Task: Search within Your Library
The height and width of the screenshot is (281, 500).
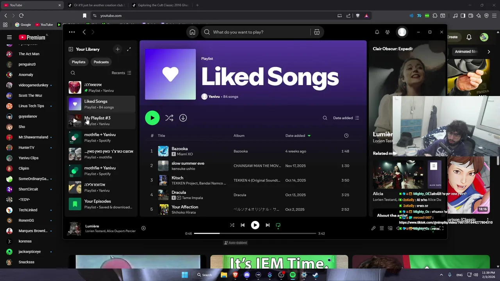Action: click(x=73, y=73)
